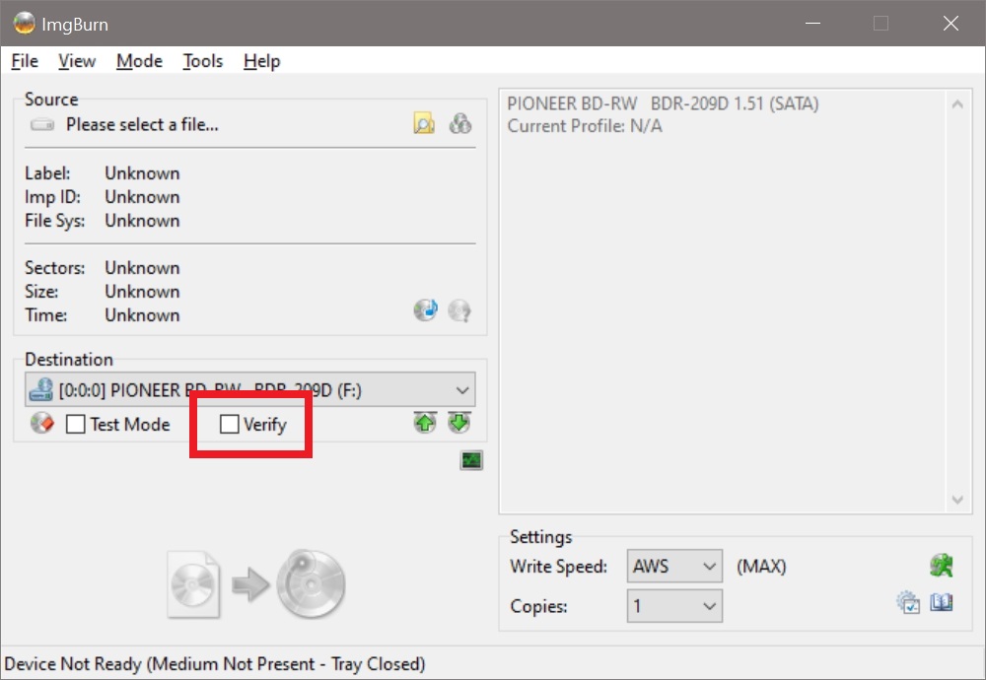Browse for a source image file
The width and height of the screenshot is (986, 680).
pyautogui.click(x=424, y=123)
